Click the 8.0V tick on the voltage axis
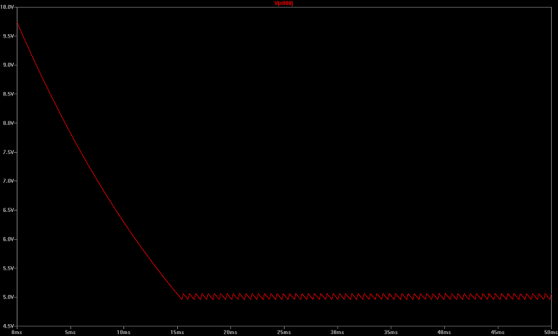This screenshot has width=558, height=336. click(7, 123)
